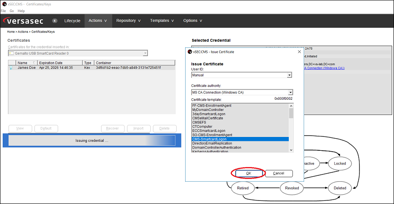Click the Apr 25, 2026 expiration date
This screenshot has height=204, width=394.
(56, 68)
